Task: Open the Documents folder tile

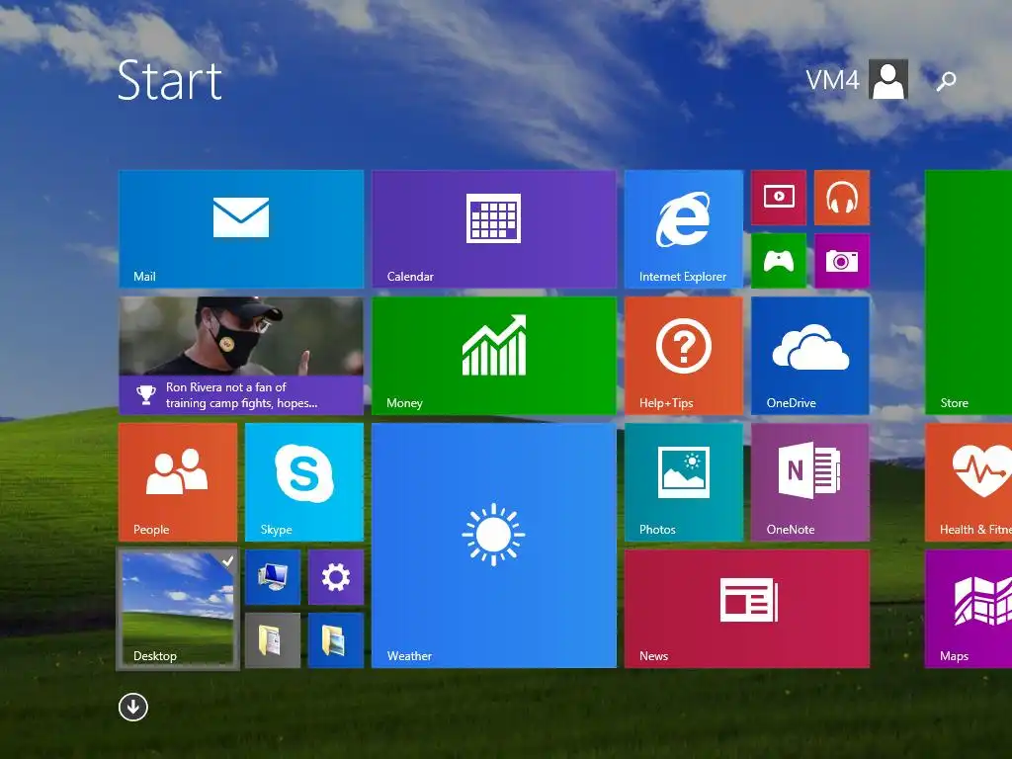Action: click(273, 640)
